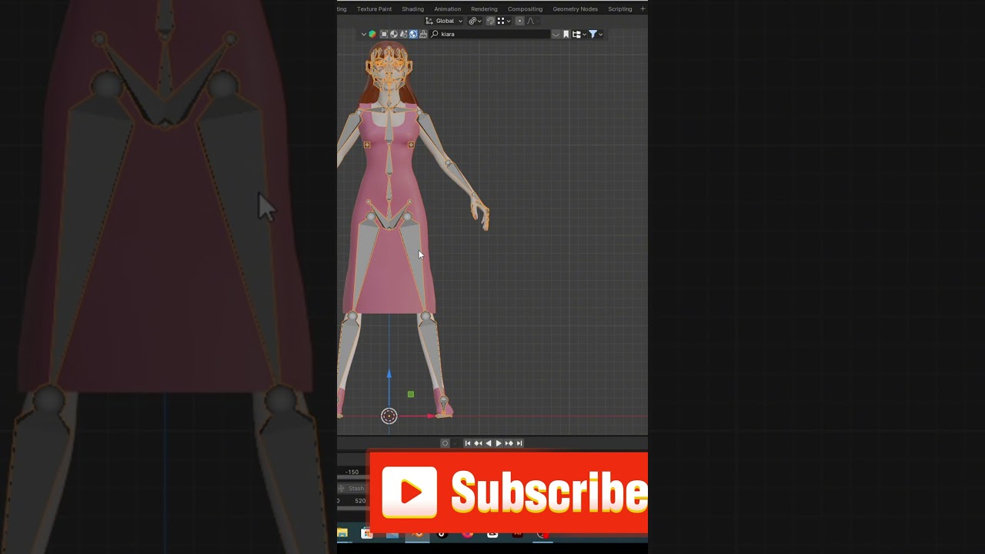Click the Stash button
This screenshot has width=985, height=554.
(x=352, y=488)
